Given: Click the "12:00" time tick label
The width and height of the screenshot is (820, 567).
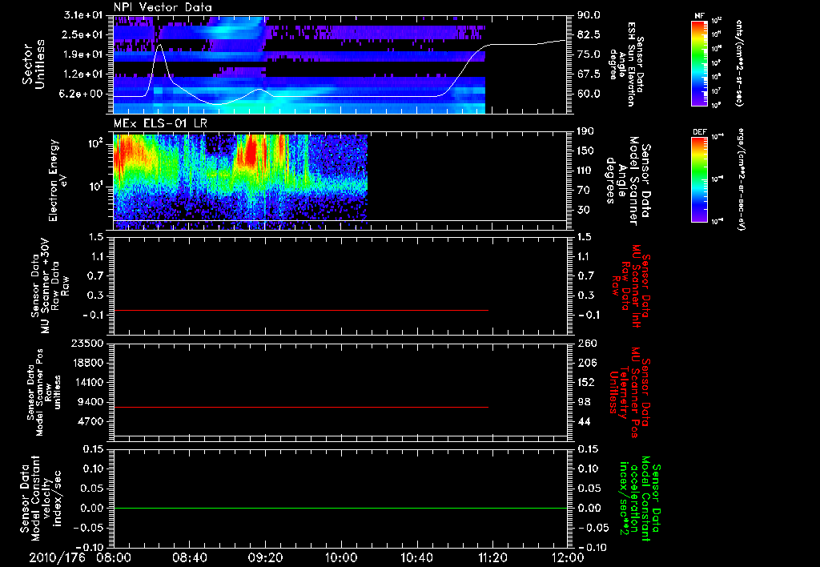Looking at the screenshot, I should [x=568, y=557].
